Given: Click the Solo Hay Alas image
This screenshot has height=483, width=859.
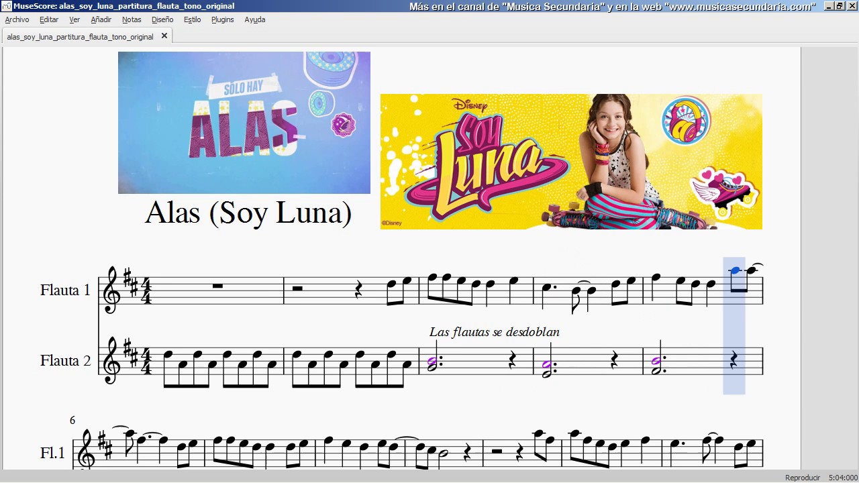Looking at the screenshot, I should click(x=244, y=123).
